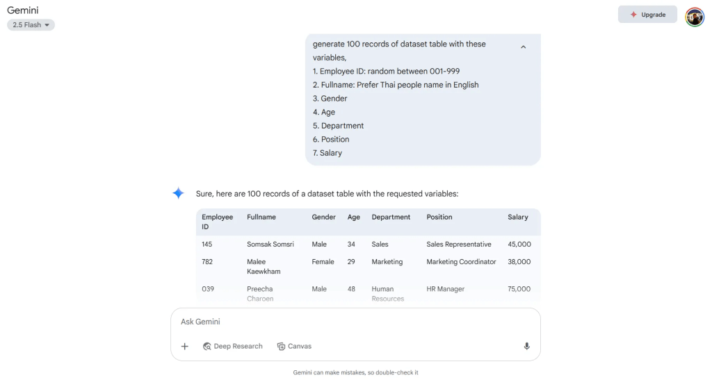Toggle the Canvas tool
Screen dimensions: 712x380
[x=294, y=346]
